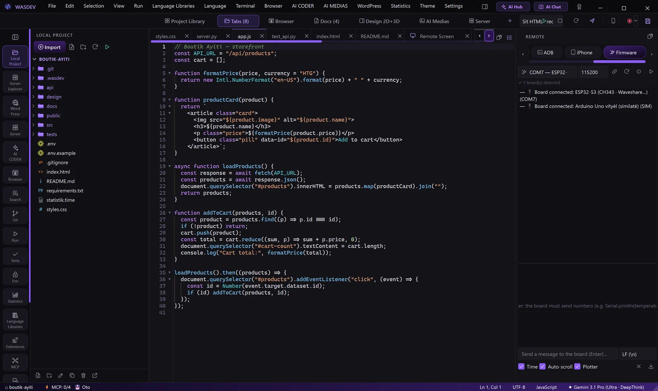The height and width of the screenshot is (391, 658).
Task: Toggle the Auto-scroll checkbox
Action: [x=542, y=366]
